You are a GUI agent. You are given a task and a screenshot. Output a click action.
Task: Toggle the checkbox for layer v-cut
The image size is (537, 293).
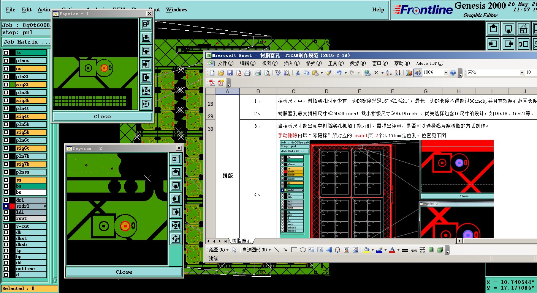tap(6, 226)
